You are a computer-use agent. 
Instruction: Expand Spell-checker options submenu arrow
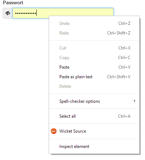[x=135, y=101]
